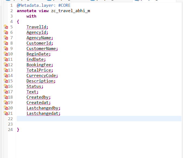This screenshot has height=158, width=183.
Task: Click the Lastchangedby field
Action: click(42, 108)
